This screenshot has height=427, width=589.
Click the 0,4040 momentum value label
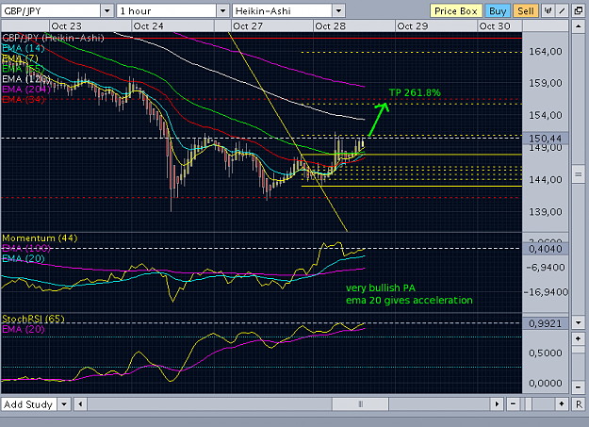click(546, 249)
